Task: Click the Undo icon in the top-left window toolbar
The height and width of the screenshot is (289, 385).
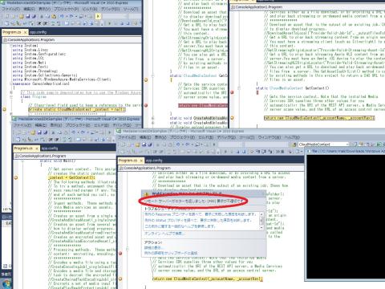Action: (62, 17)
